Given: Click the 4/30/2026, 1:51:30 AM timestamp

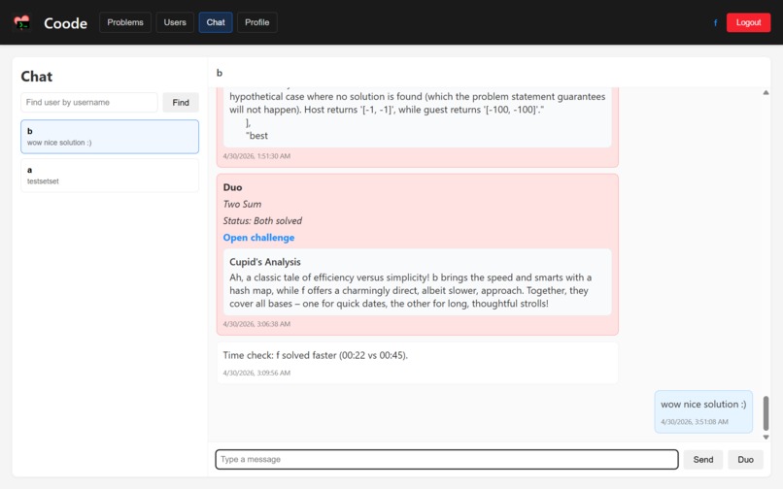Looking at the screenshot, I should tap(256, 156).
